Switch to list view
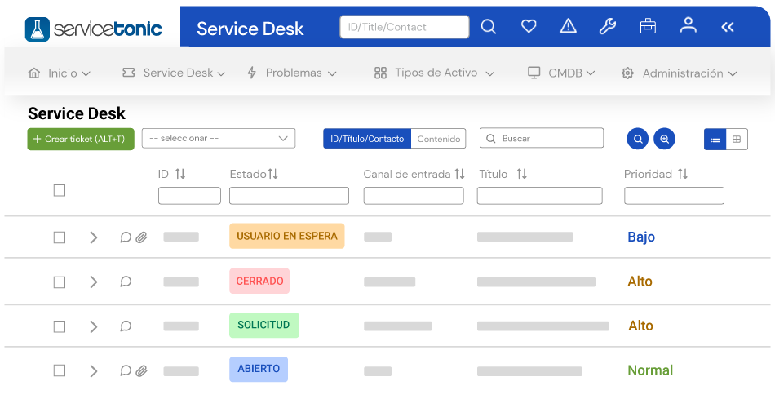 click(715, 140)
